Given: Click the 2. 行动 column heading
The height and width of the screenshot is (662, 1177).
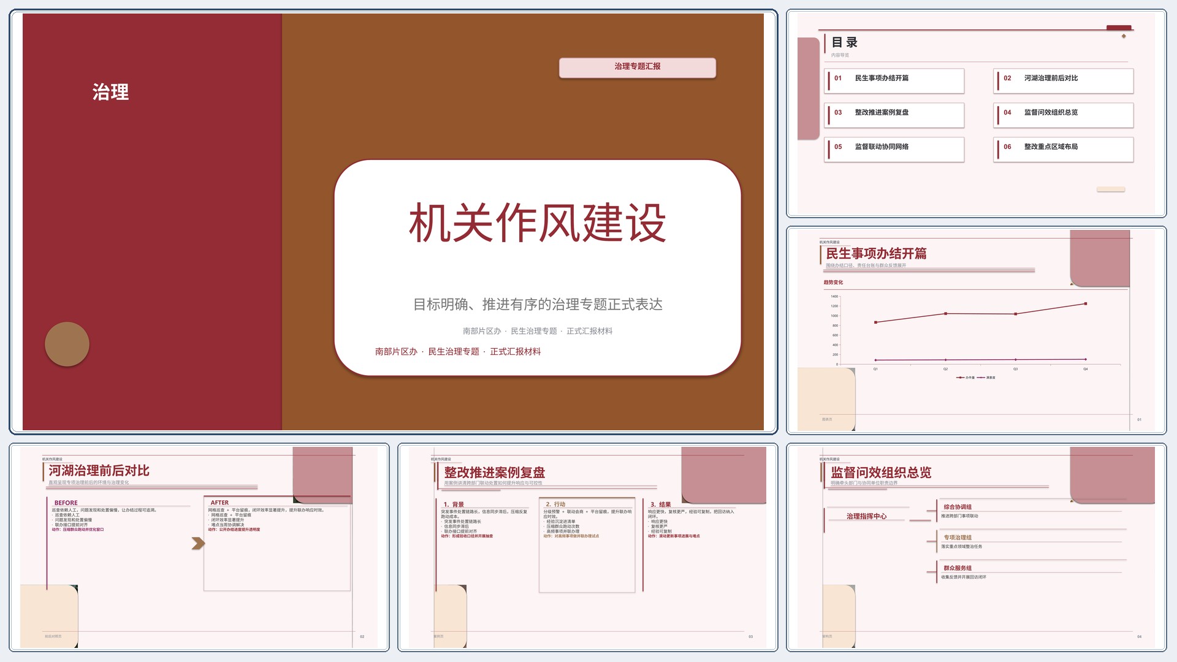Looking at the screenshot, I should (555, 504).
